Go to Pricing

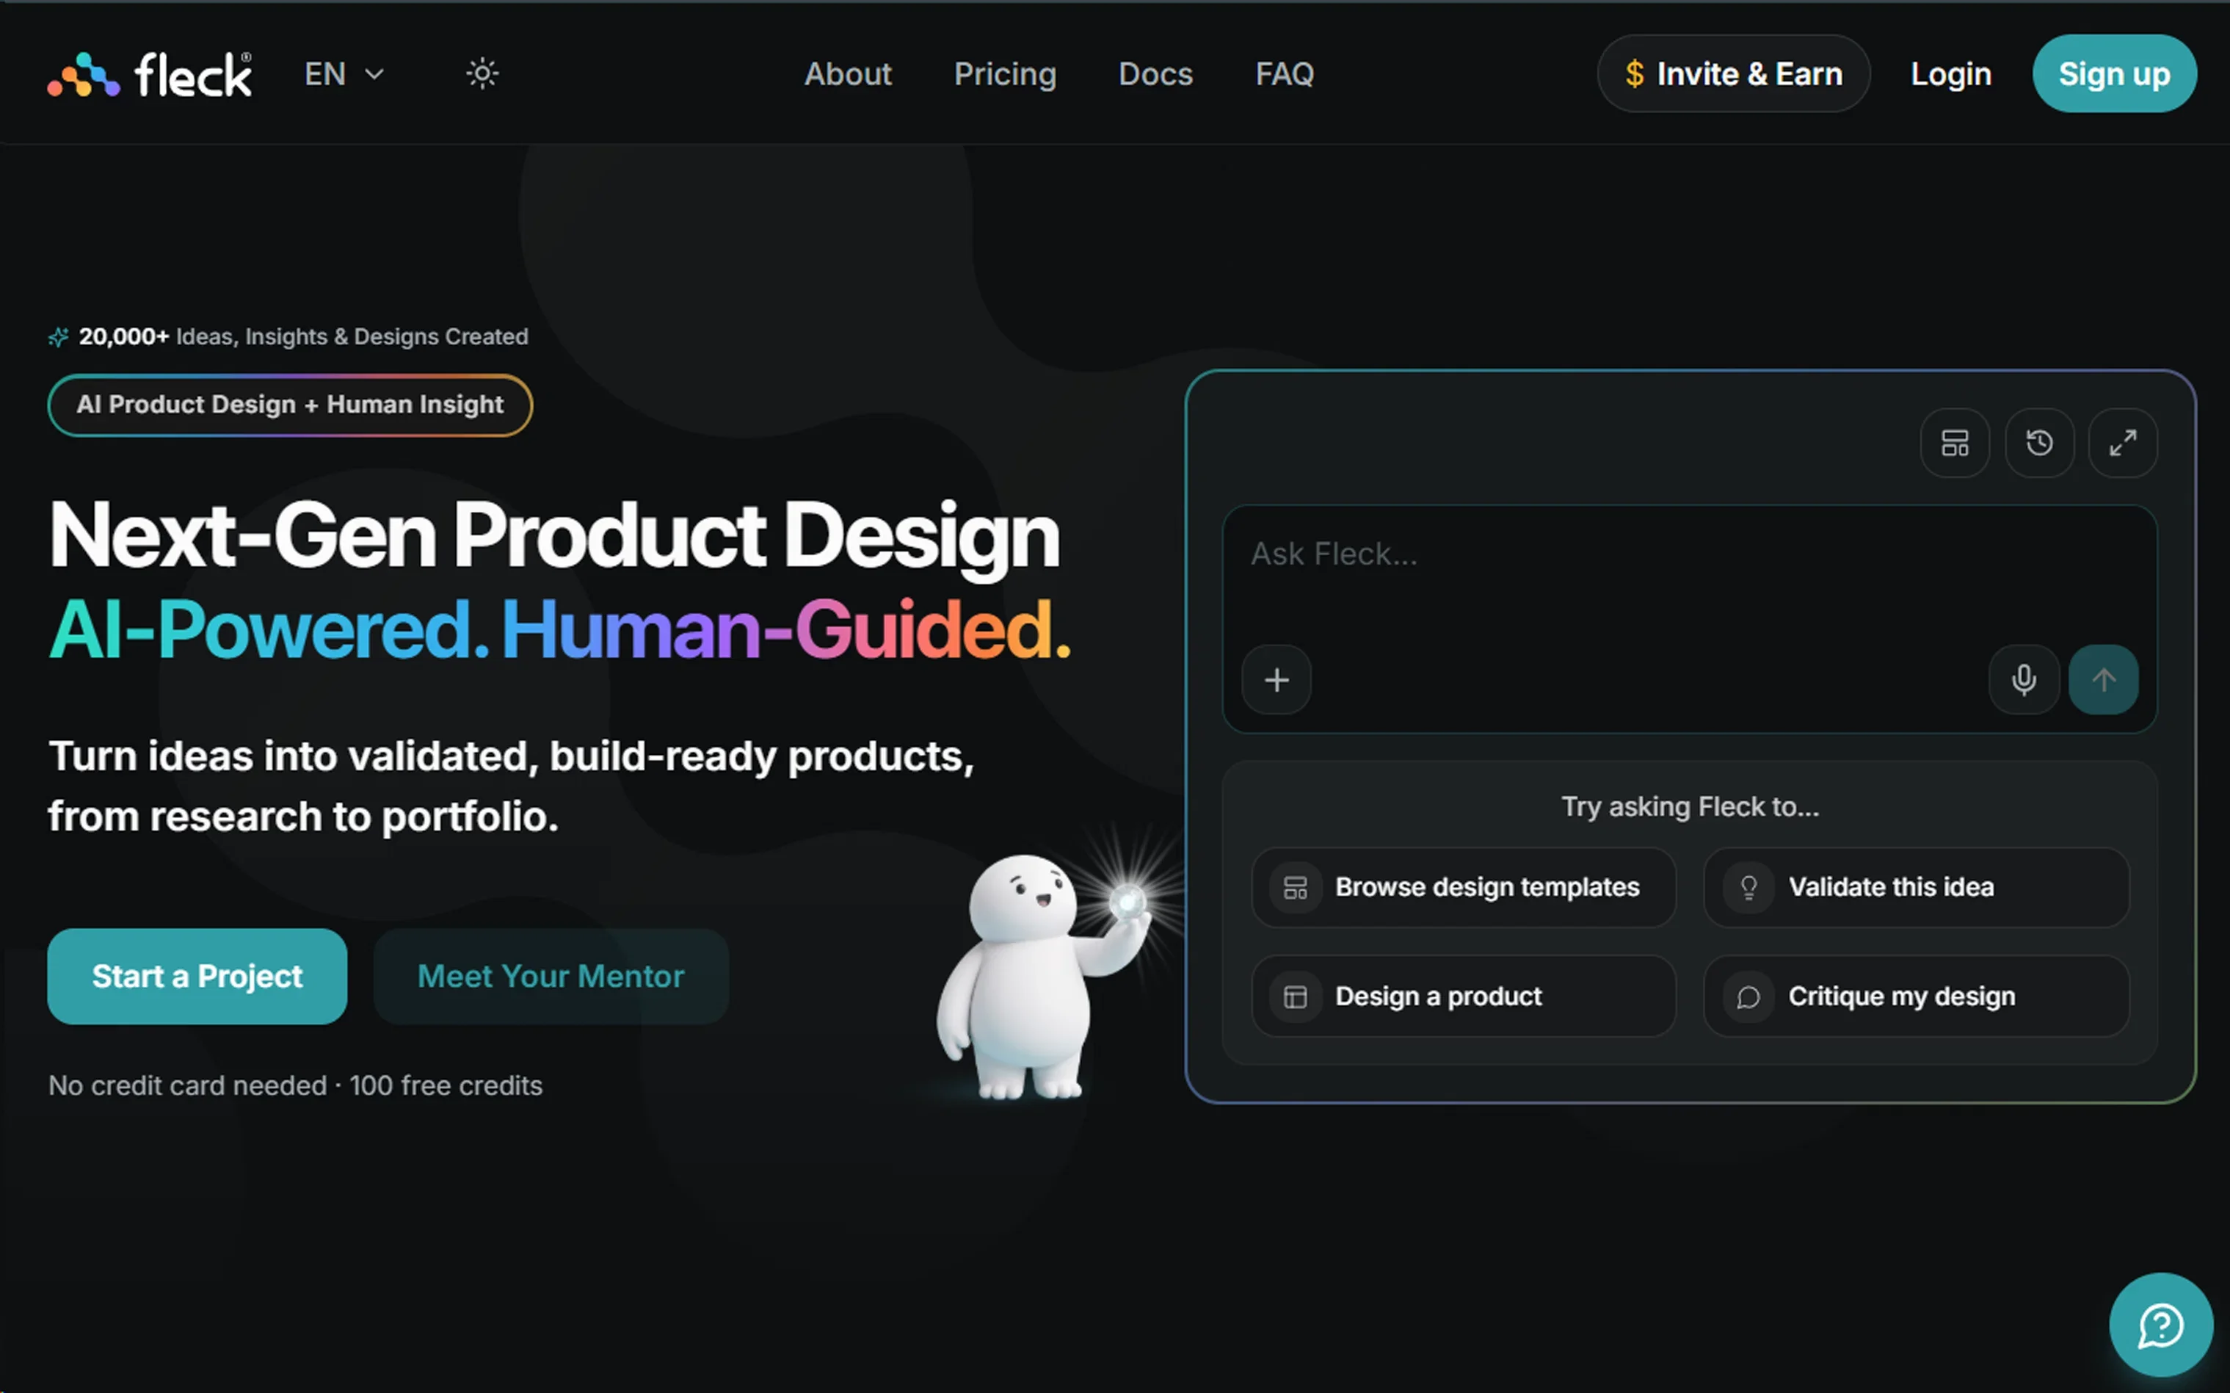[x=1004, y=73]
